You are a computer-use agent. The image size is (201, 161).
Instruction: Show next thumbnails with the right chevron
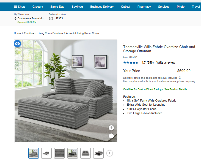(109, 153)
